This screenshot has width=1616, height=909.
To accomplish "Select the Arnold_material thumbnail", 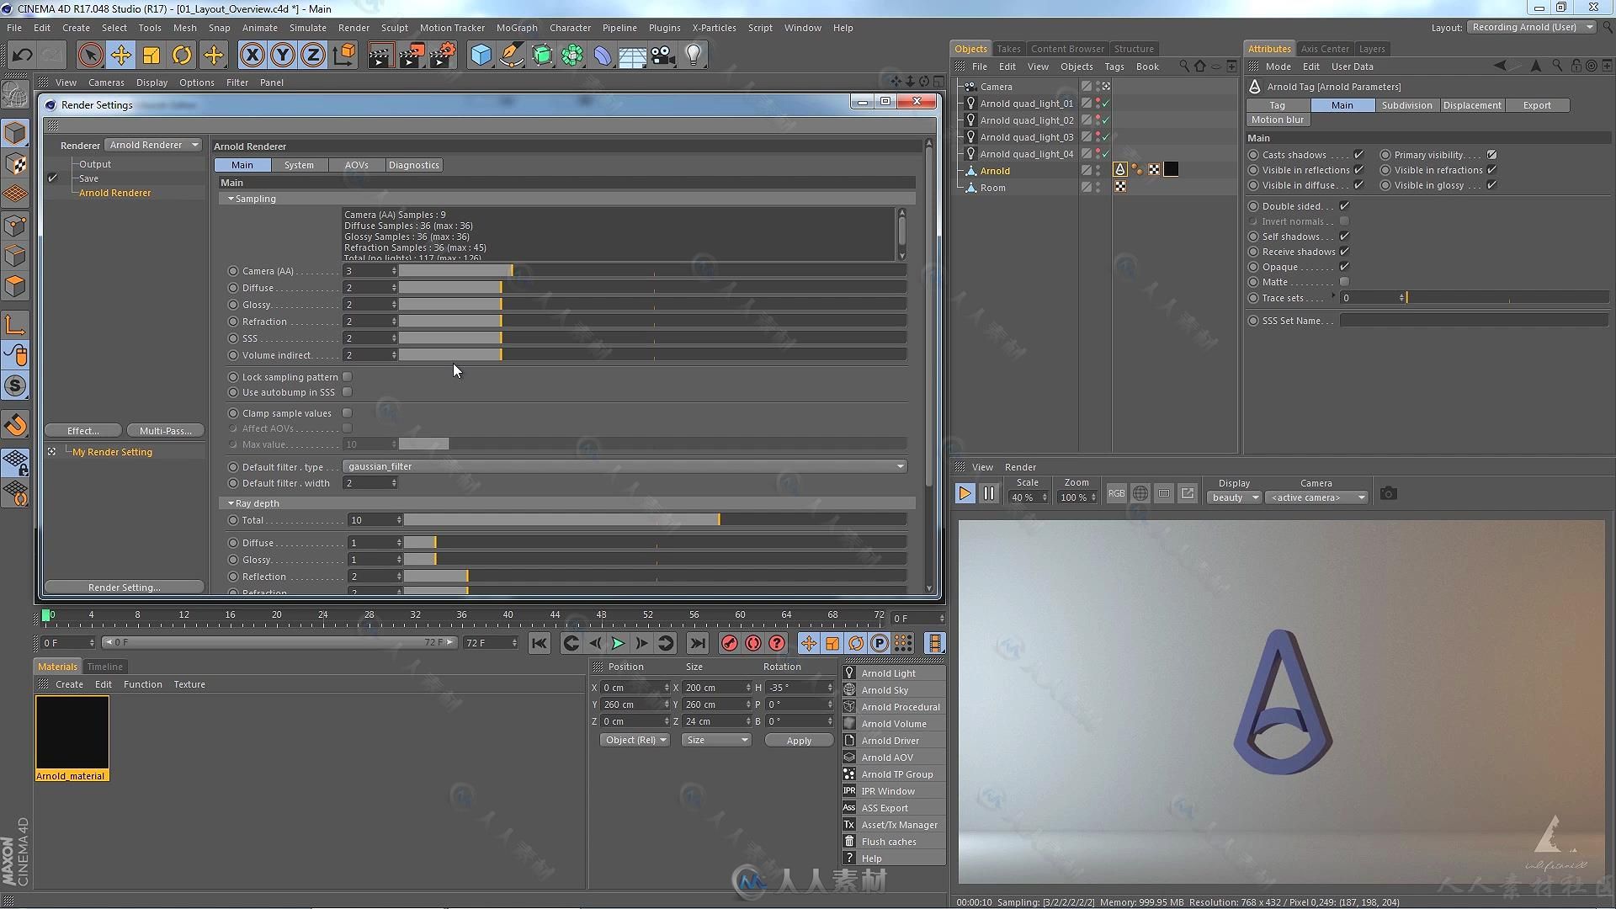I will [x=72, y=733].
